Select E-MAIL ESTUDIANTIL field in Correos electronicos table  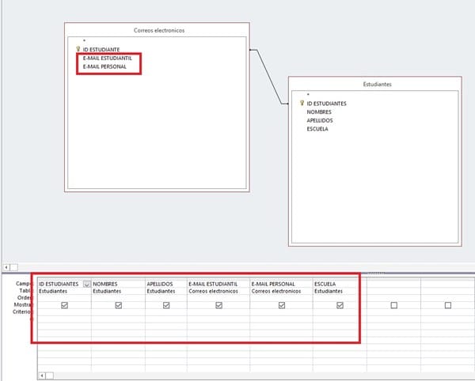pos(107,58)
